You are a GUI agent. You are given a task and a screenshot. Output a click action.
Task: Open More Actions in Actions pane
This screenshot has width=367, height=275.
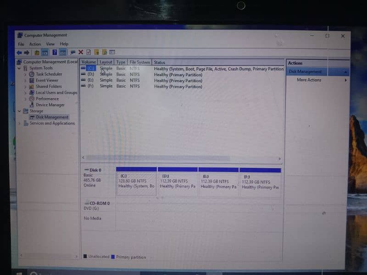[x=309, y=80]
